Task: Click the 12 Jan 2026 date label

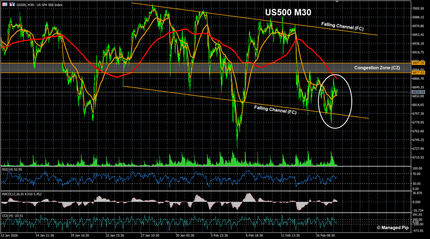Action: click(x=9, y=235)
